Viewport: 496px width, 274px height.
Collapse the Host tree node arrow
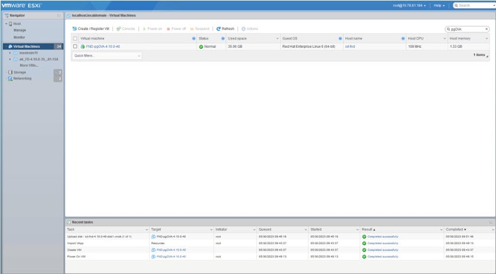tap(6, 24)
